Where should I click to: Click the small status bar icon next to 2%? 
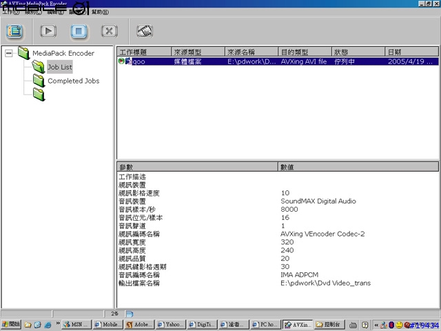pos(130,314)
